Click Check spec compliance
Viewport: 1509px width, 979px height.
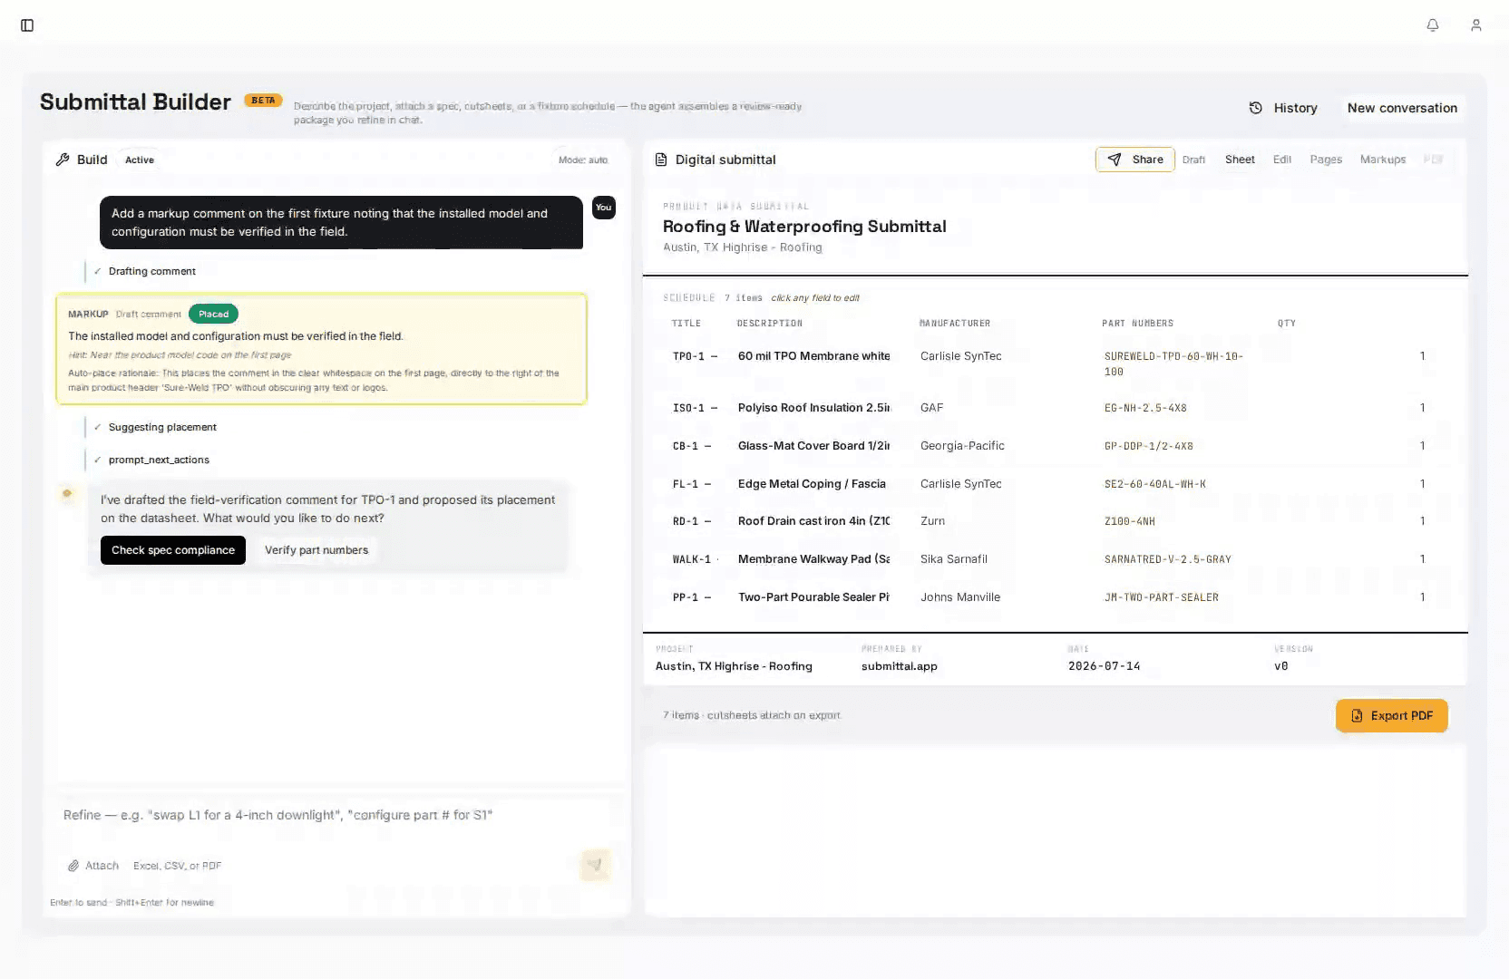[172, 550]
